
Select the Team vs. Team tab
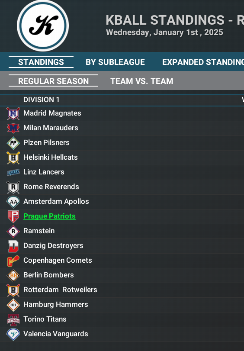(142, 81)
